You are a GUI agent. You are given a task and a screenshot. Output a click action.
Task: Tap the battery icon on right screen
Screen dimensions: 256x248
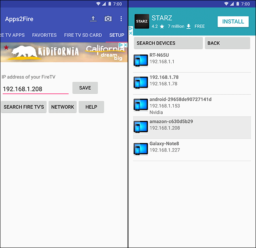click(x=238, y=4)
